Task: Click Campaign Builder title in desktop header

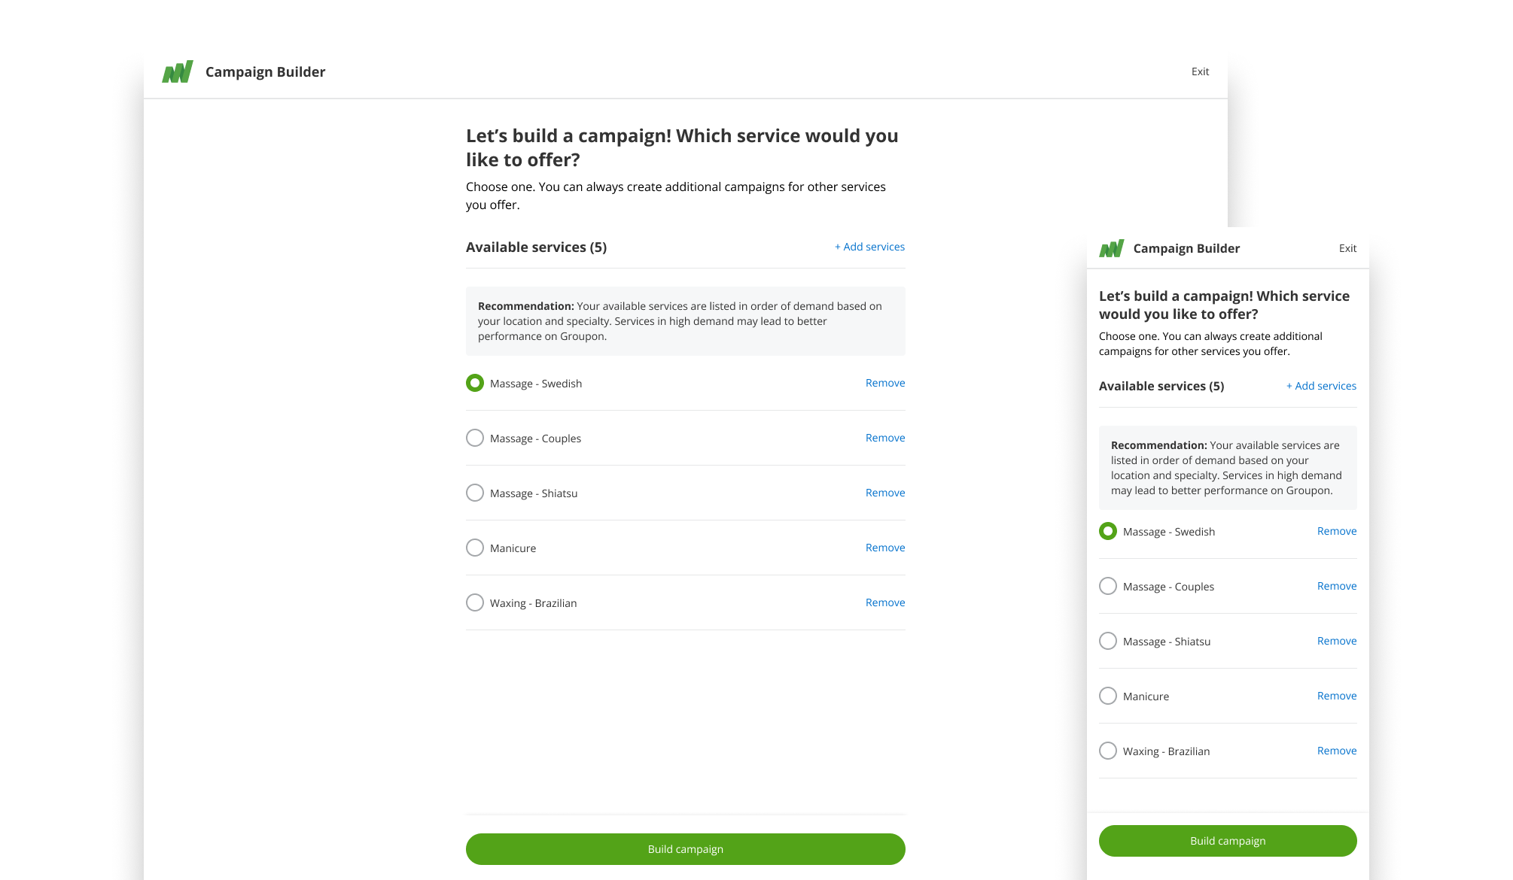Action: [265, 72]
